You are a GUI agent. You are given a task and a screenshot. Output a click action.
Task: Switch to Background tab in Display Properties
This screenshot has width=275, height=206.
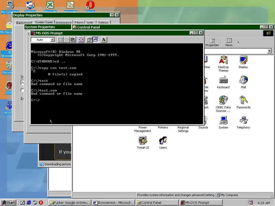pos(24,23)
